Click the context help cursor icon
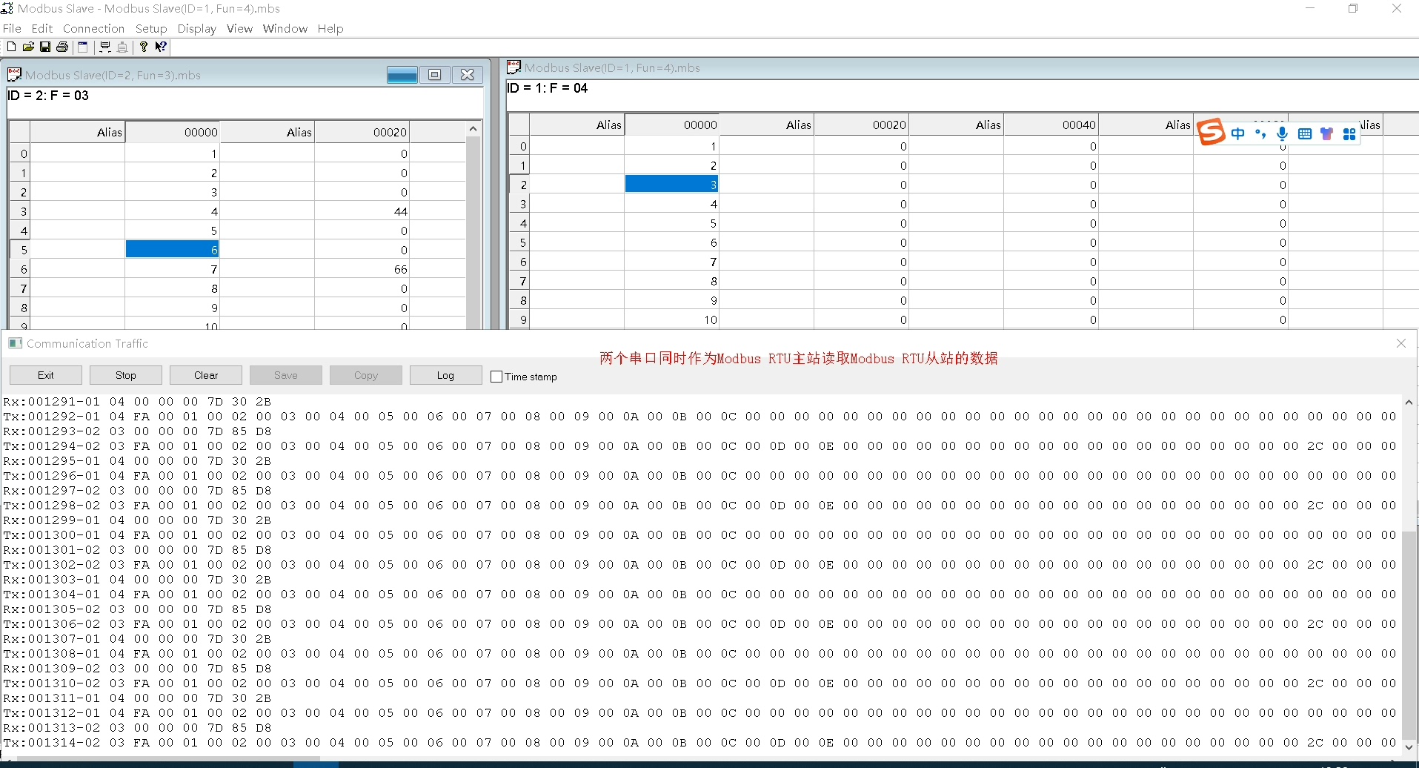This screenshot has width=1419, height=768. point(161,47)
